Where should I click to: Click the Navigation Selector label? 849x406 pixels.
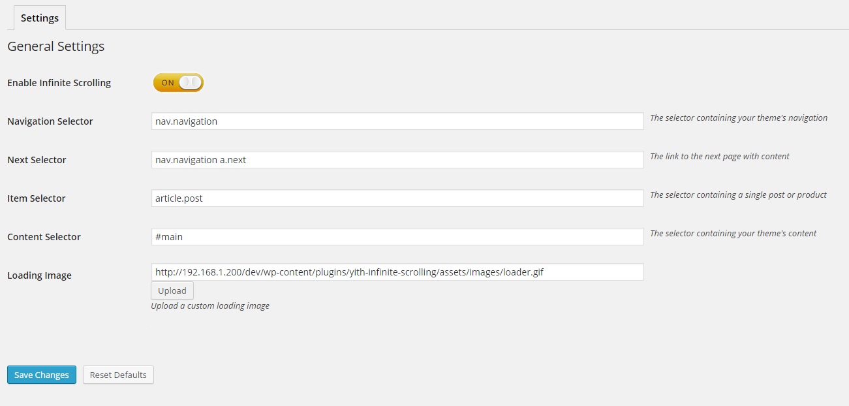coord(50,121)
